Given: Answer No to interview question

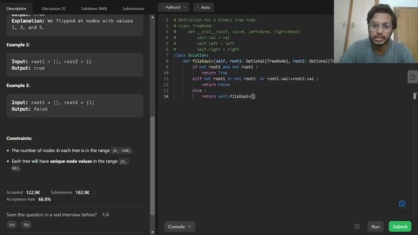Looking at the screenshot, I should pos(26,225).
